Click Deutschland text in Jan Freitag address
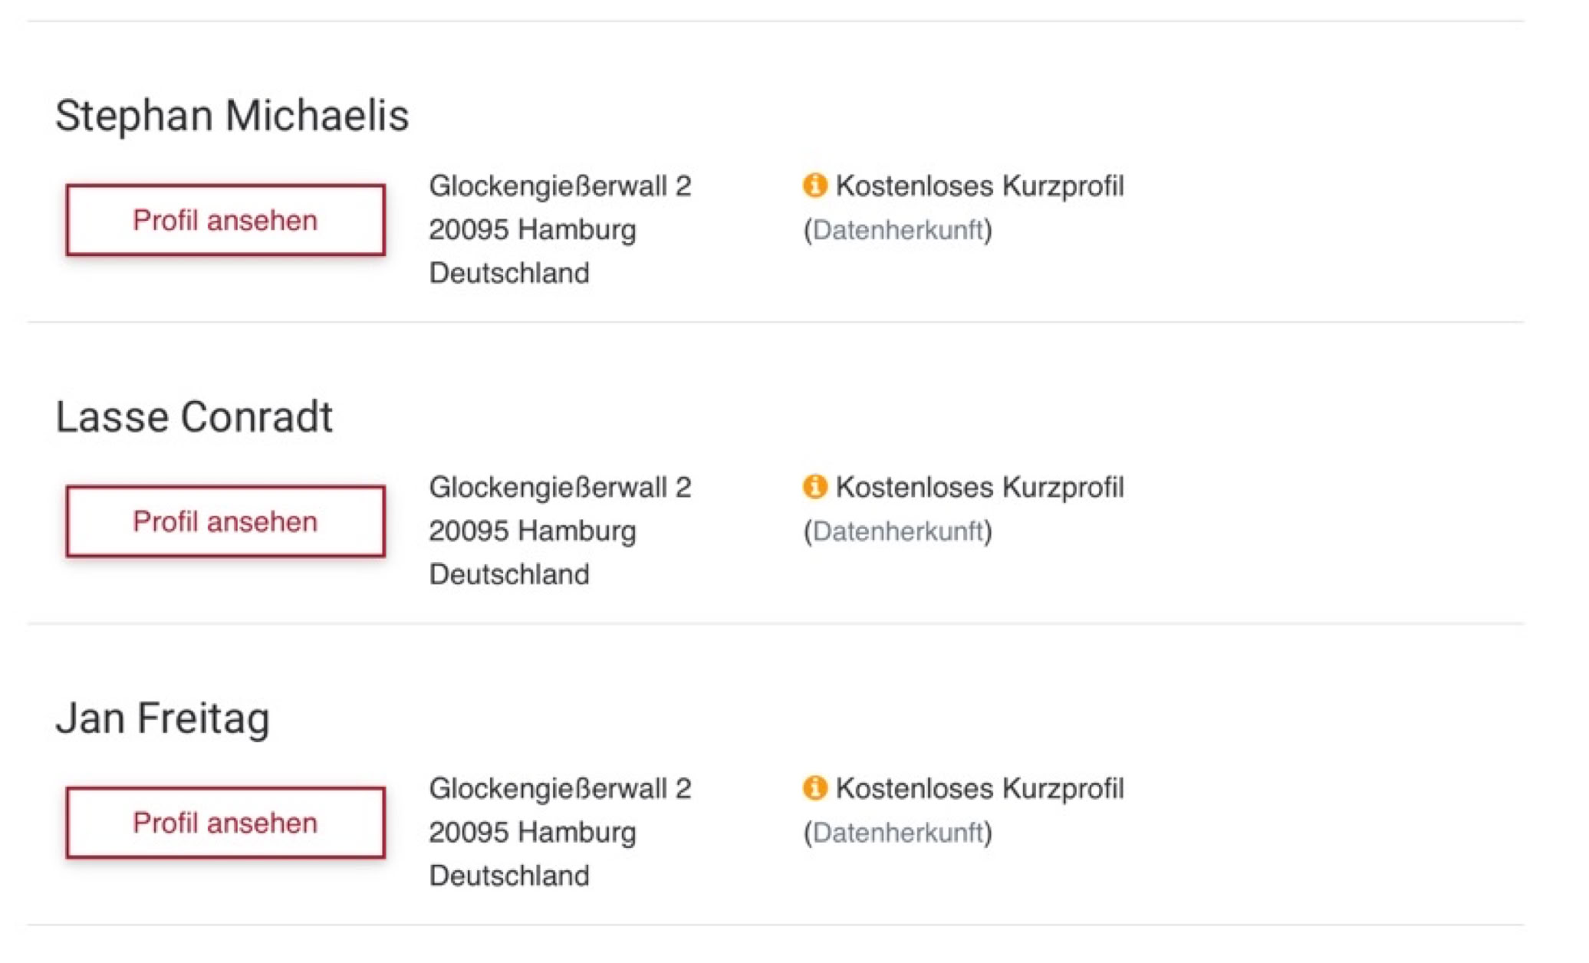The image size is (1589, 963). pyautogui.click(x=509, y=876)
